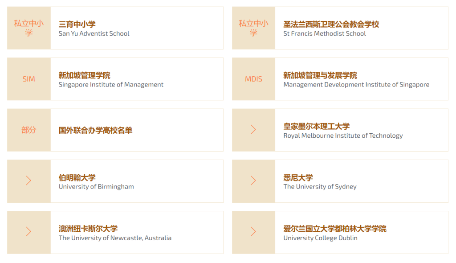Viewport: 456px width, 263px height.
Task: Click the arrow icon beside University of Birmingham
Action: pyautogui.click(x=28, y=181)
